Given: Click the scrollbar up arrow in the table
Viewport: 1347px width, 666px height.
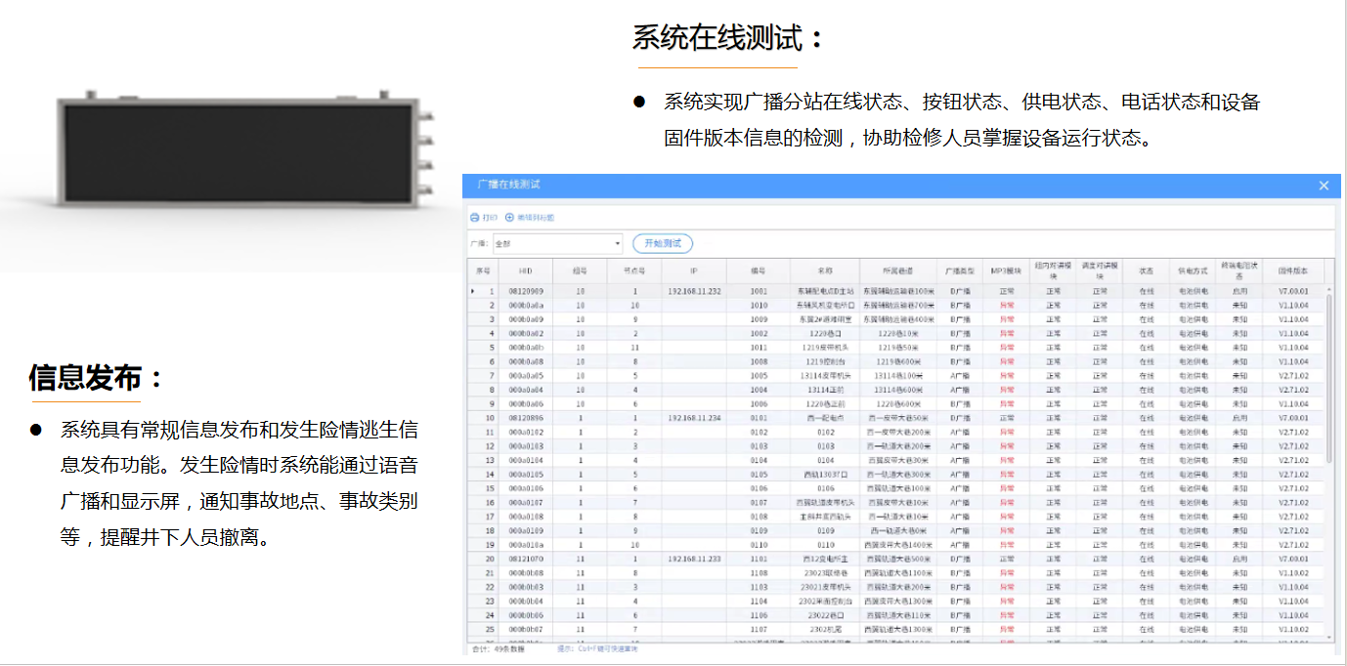Looking at the screenshot, I should [x=1328, y=290].
